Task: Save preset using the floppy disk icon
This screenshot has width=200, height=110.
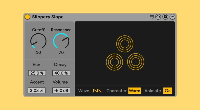Action: click(x=165, y=17)
